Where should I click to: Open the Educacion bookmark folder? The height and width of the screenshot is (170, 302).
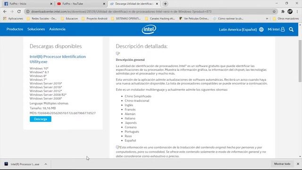click(69, 18)
